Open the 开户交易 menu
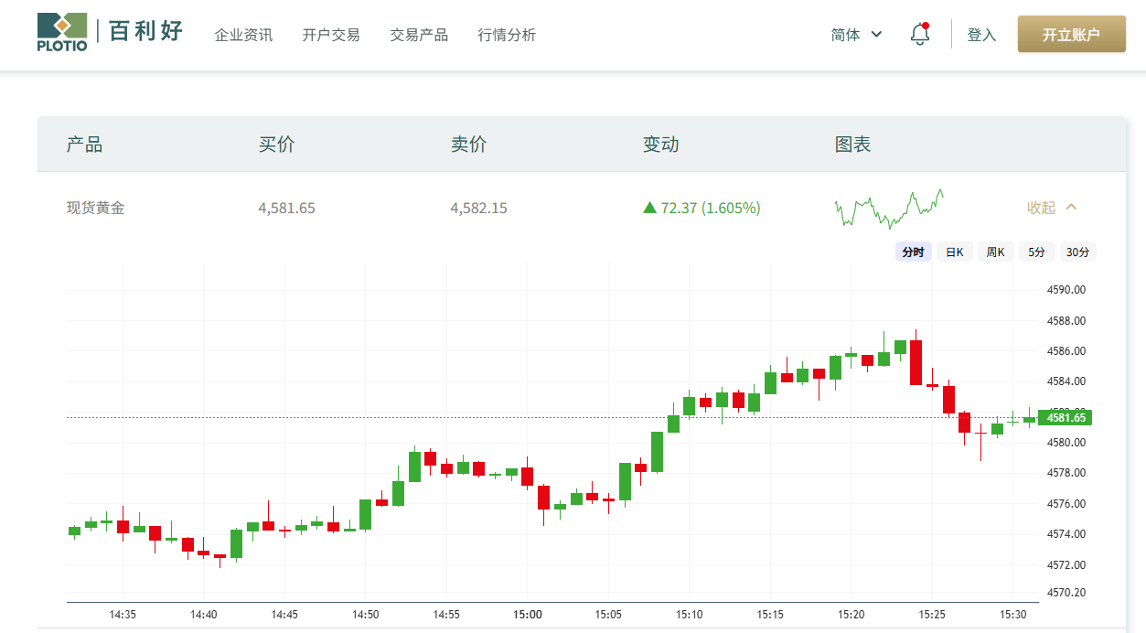Image resolution: width=1146 pixels, height=633 pixels. click(331, 35)
